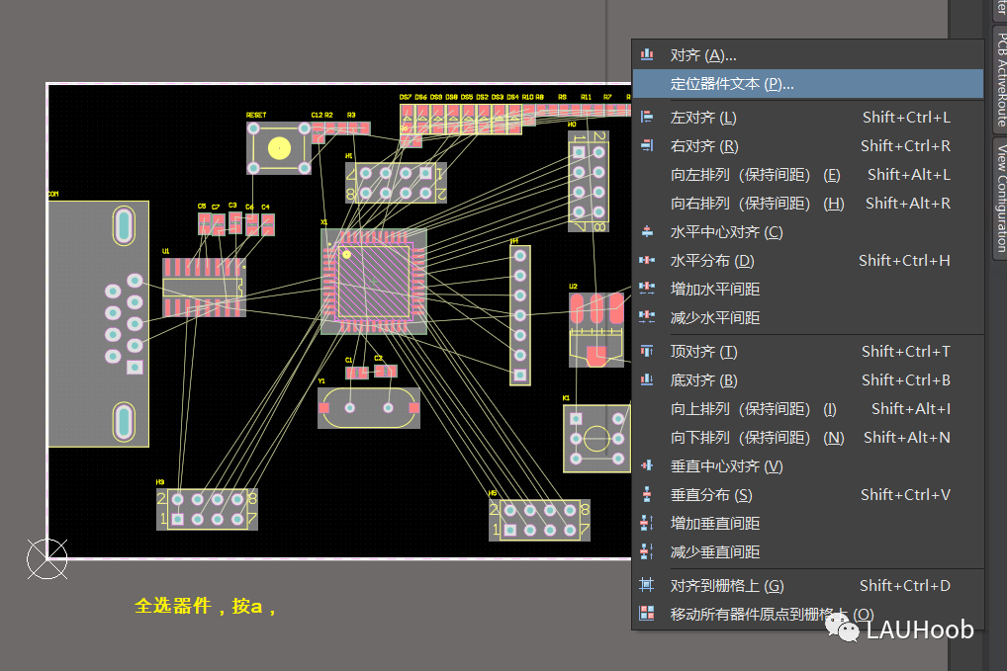
Task: Select the 底对齐 (Bottom Align) icon
Action: pos(649,379)
